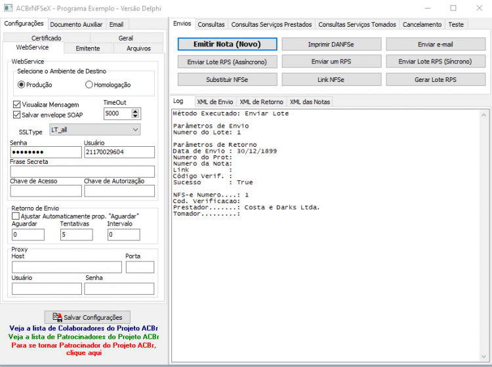The width and height of the screenshot is (492, 367).
Task: Increase TimeOut with the up spinner arrow
Action: (x=135, y=111)
